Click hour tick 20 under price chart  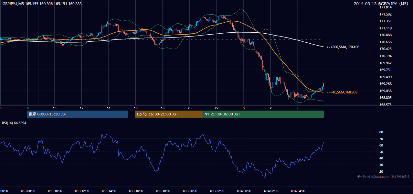click(x=190, y=108)
